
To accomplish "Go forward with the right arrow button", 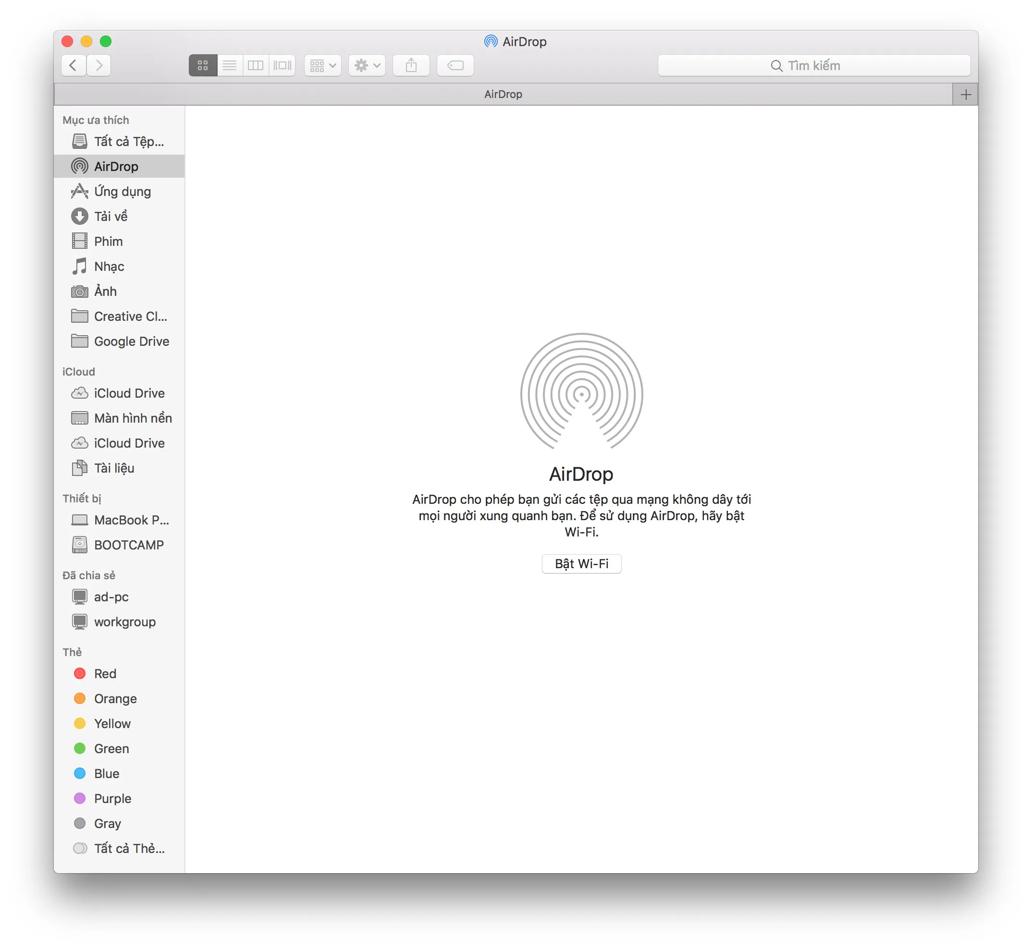I will [98, 65].
